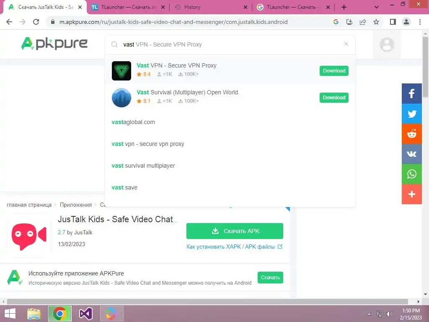Click the browser back arrow
This screenshot has height=322, width=429.
click(x=9, y=22)
